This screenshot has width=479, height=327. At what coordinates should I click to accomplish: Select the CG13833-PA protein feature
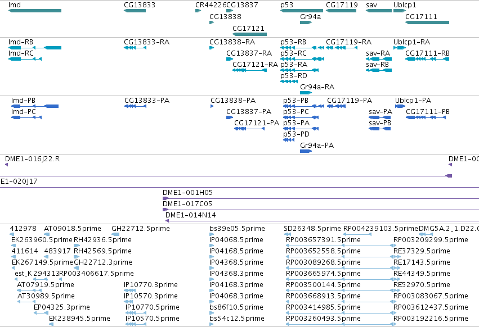(x=135, y=106)
